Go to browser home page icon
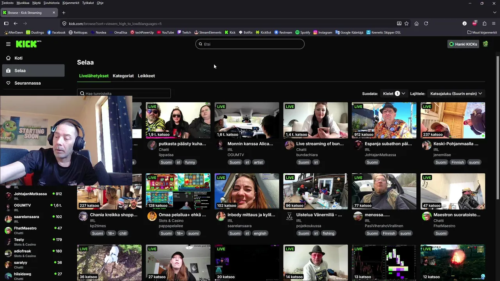 coord(416,23)
